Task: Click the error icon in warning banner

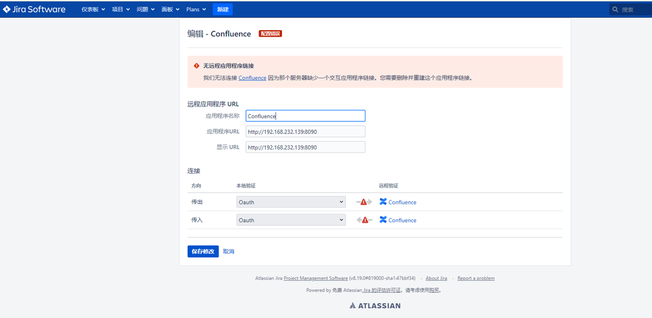Action: click(x=196, y=66)
